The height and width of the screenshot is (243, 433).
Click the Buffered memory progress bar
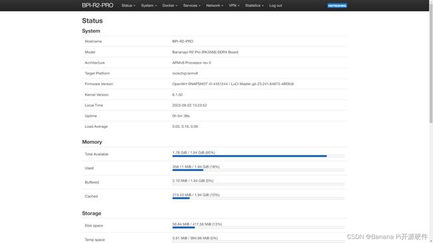coord(258,184)
